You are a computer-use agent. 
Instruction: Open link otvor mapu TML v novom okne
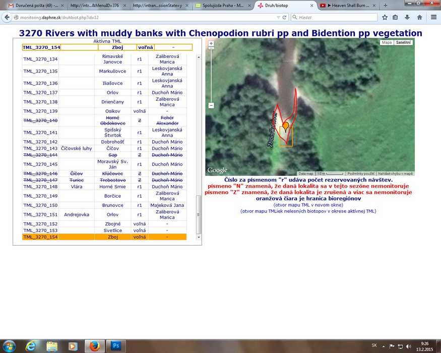[308, 205]
